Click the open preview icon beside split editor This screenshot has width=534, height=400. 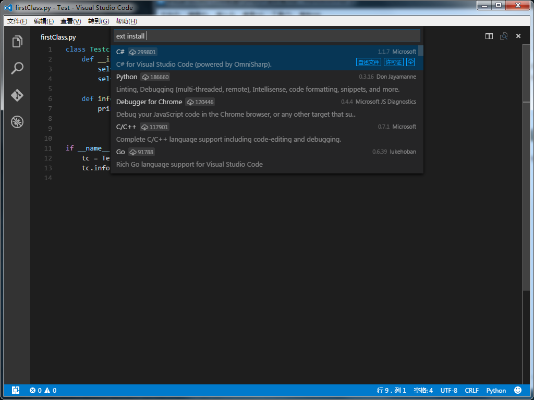pos(504,36)
